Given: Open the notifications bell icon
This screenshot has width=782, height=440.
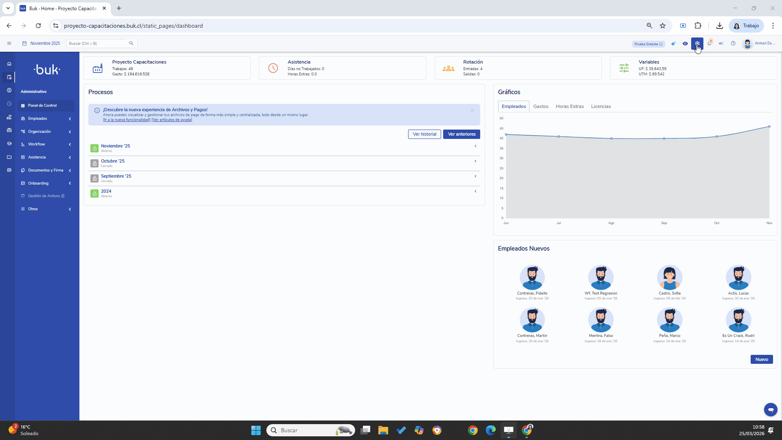Looking at the screenshot, I should (710, 44).
